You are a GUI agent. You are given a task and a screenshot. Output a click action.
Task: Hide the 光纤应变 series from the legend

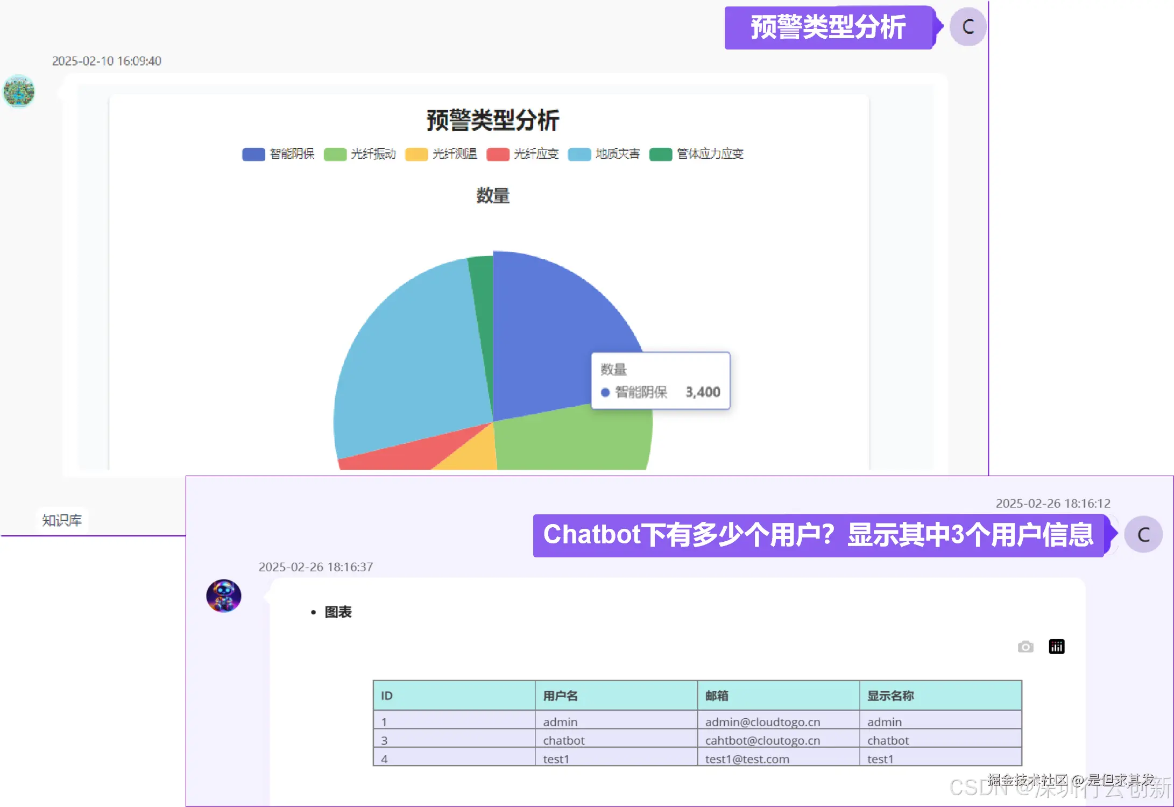(x=522, y=154)
